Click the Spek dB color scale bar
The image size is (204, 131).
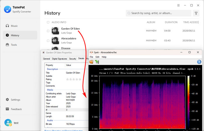pyautogui.click(x=188, y=102)
